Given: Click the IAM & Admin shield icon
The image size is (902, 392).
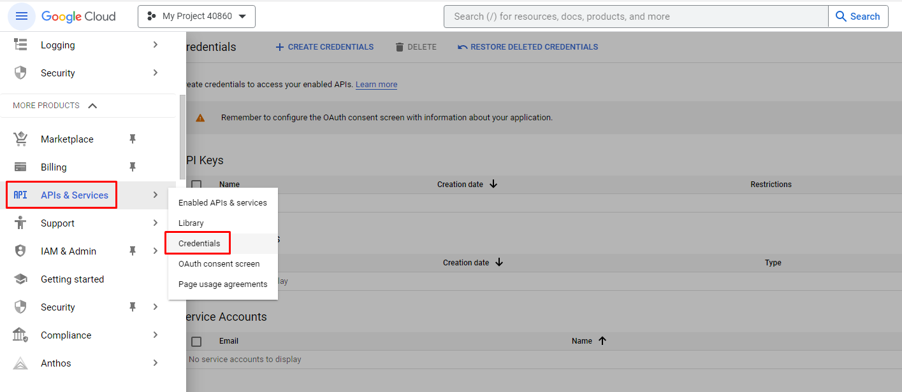Looking at the screenshot, I should (x=20, y=251).
